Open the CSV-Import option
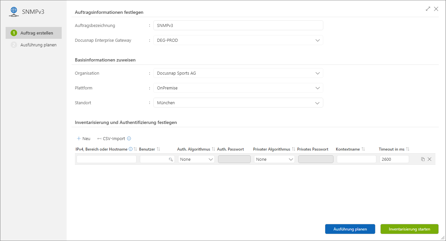The height and width of the screenshot is (241, 446). pos(111,139)
